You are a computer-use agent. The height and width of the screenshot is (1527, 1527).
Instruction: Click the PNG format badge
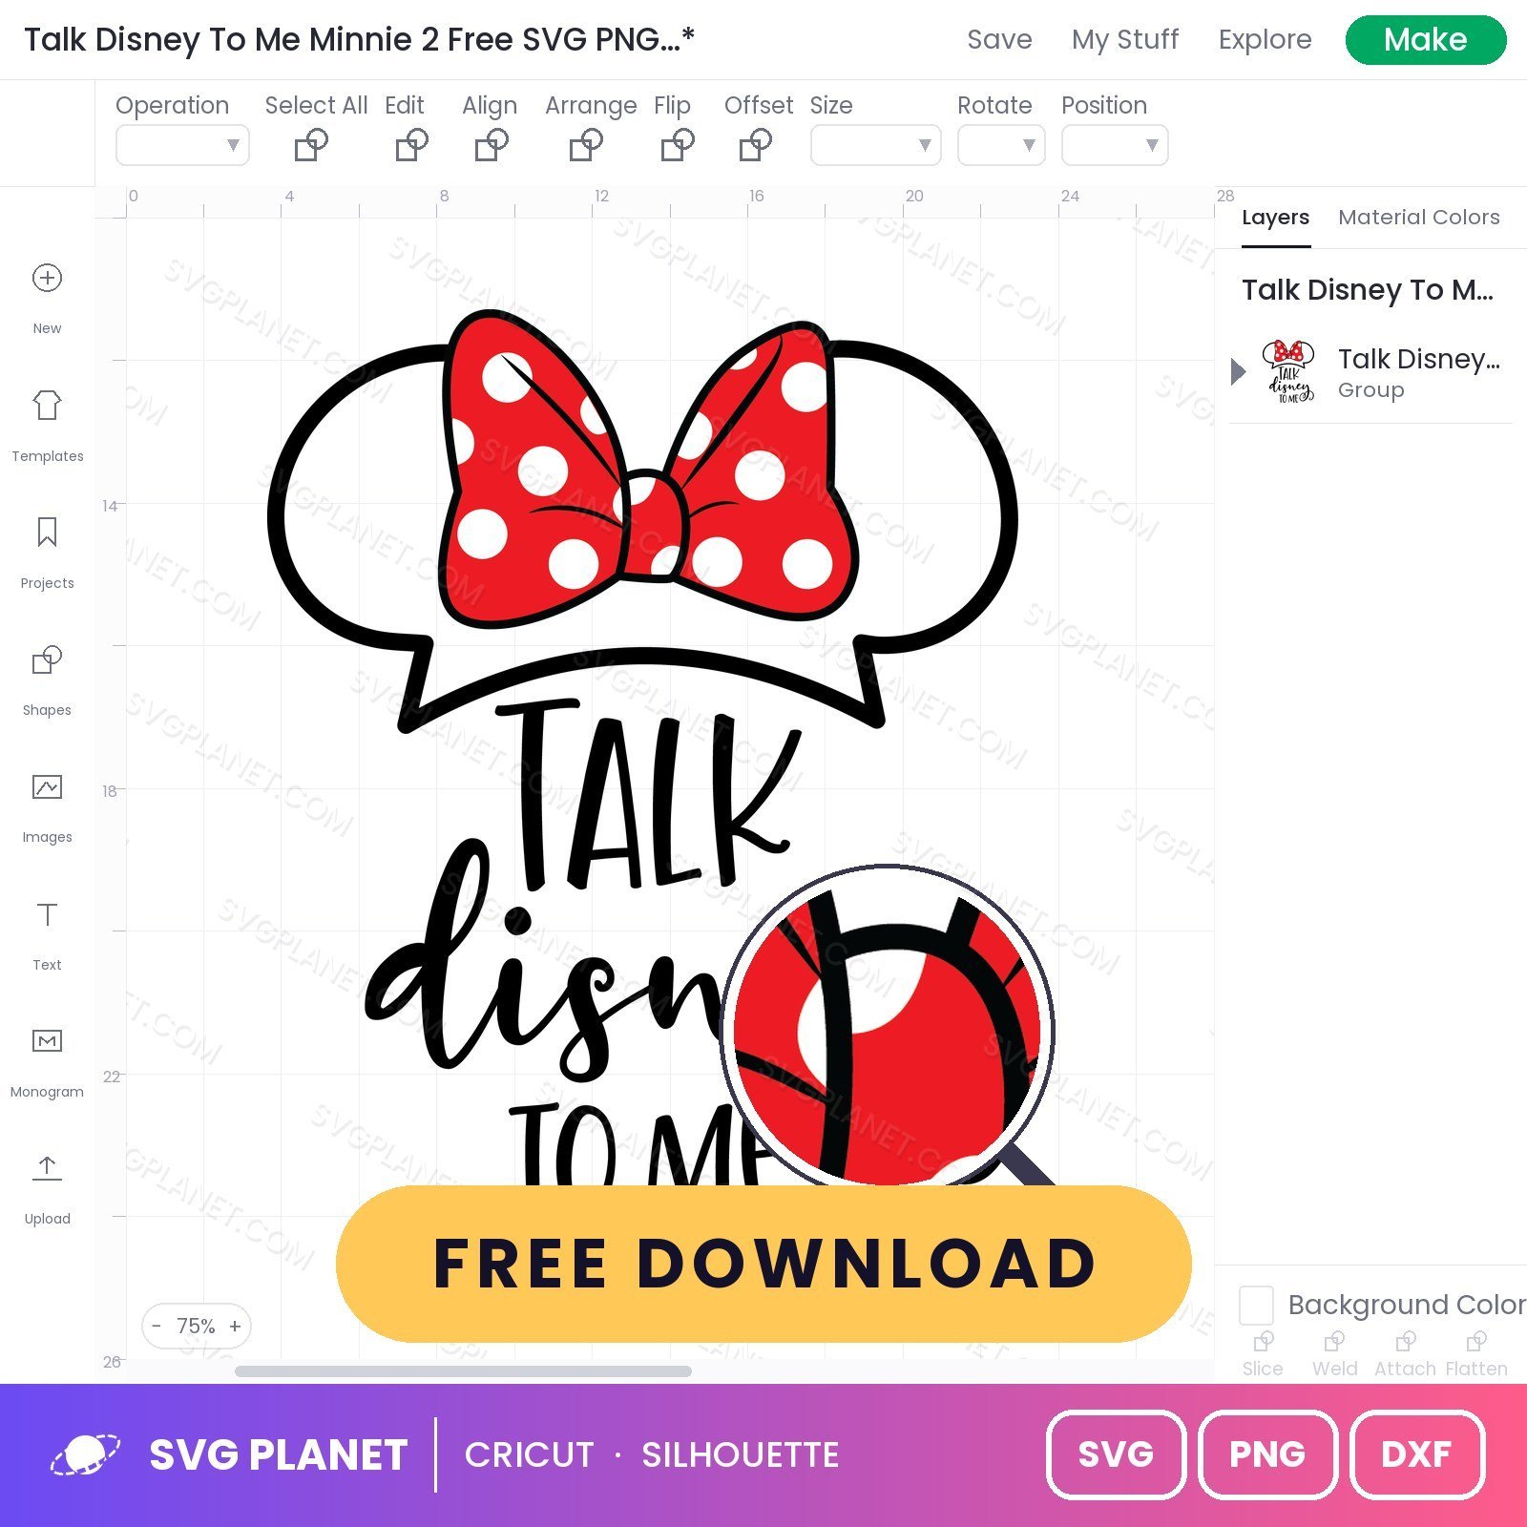1266,1454
